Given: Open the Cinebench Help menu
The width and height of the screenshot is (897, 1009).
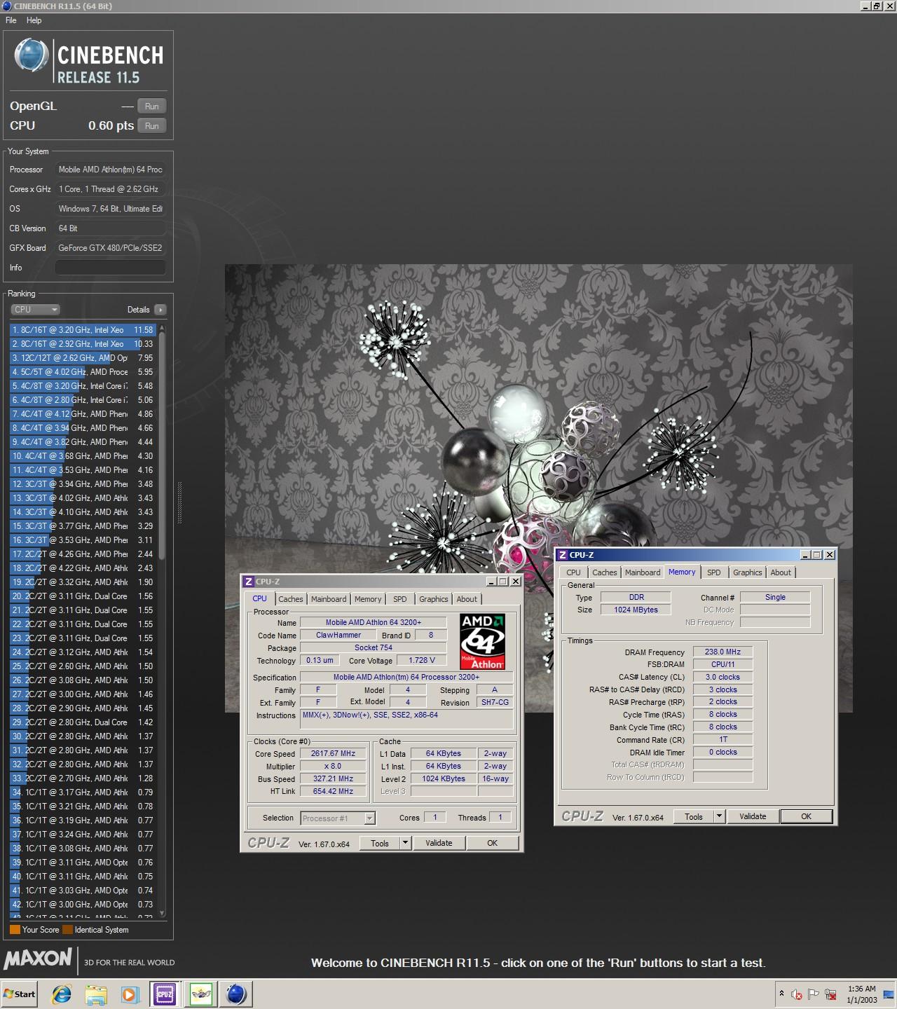Looking at the screenshot, I should tap(34, 20).
